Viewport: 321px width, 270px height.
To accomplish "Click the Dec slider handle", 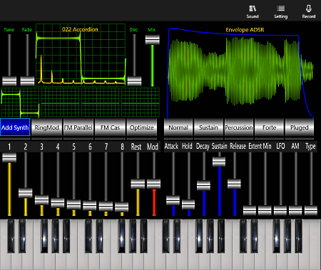I will click(134, 81).
